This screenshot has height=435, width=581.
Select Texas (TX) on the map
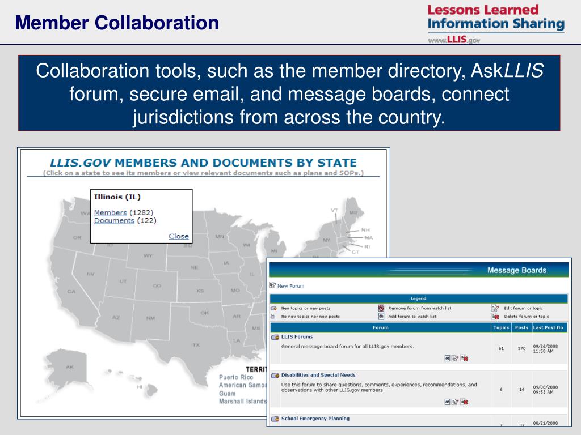[196, 345]
